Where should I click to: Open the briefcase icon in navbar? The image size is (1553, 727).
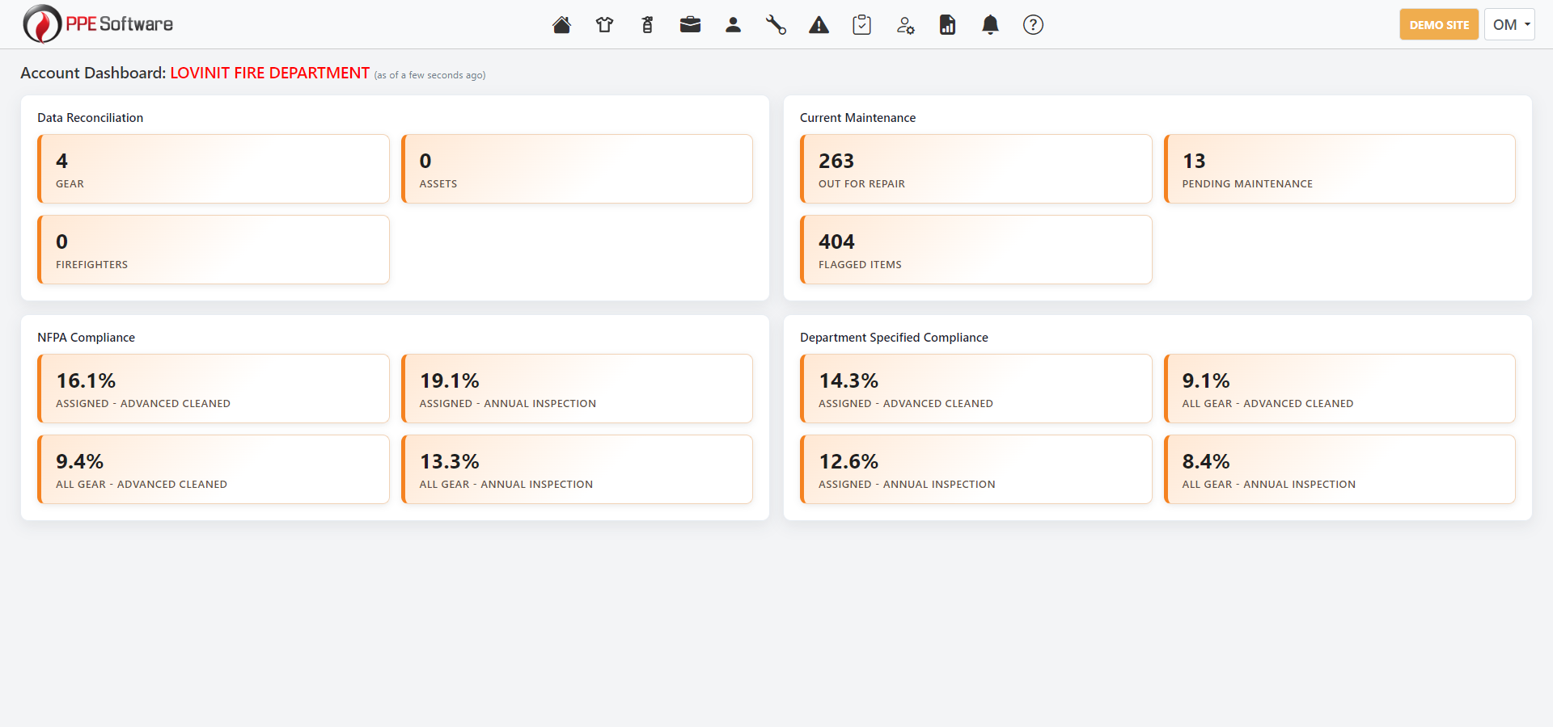[x=690, y=25]
